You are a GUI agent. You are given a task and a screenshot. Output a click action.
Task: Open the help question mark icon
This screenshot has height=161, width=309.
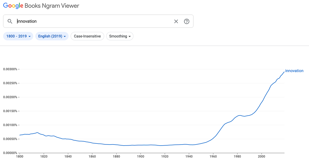tap(187, 21)
